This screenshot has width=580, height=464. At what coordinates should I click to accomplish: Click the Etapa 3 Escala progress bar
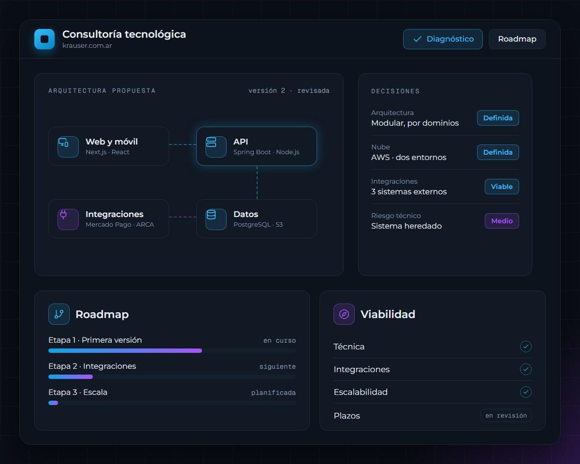click(x=172, y=403)
